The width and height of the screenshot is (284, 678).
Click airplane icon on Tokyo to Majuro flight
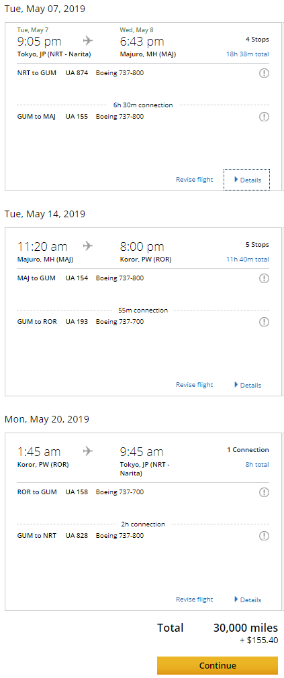(x=88, y=41)
